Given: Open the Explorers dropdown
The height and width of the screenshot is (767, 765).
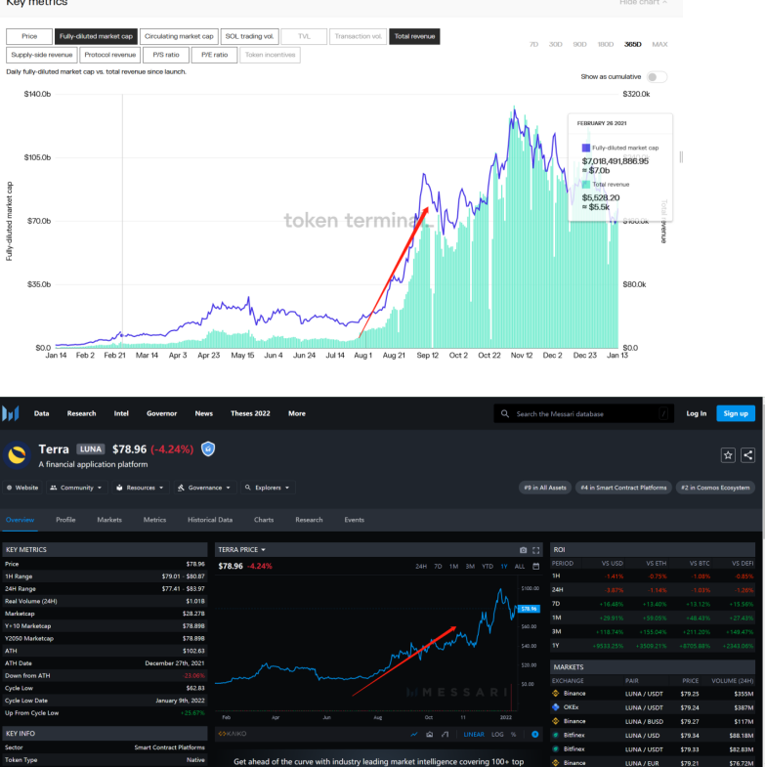Looking at the screenshot, I should point(268,488).
